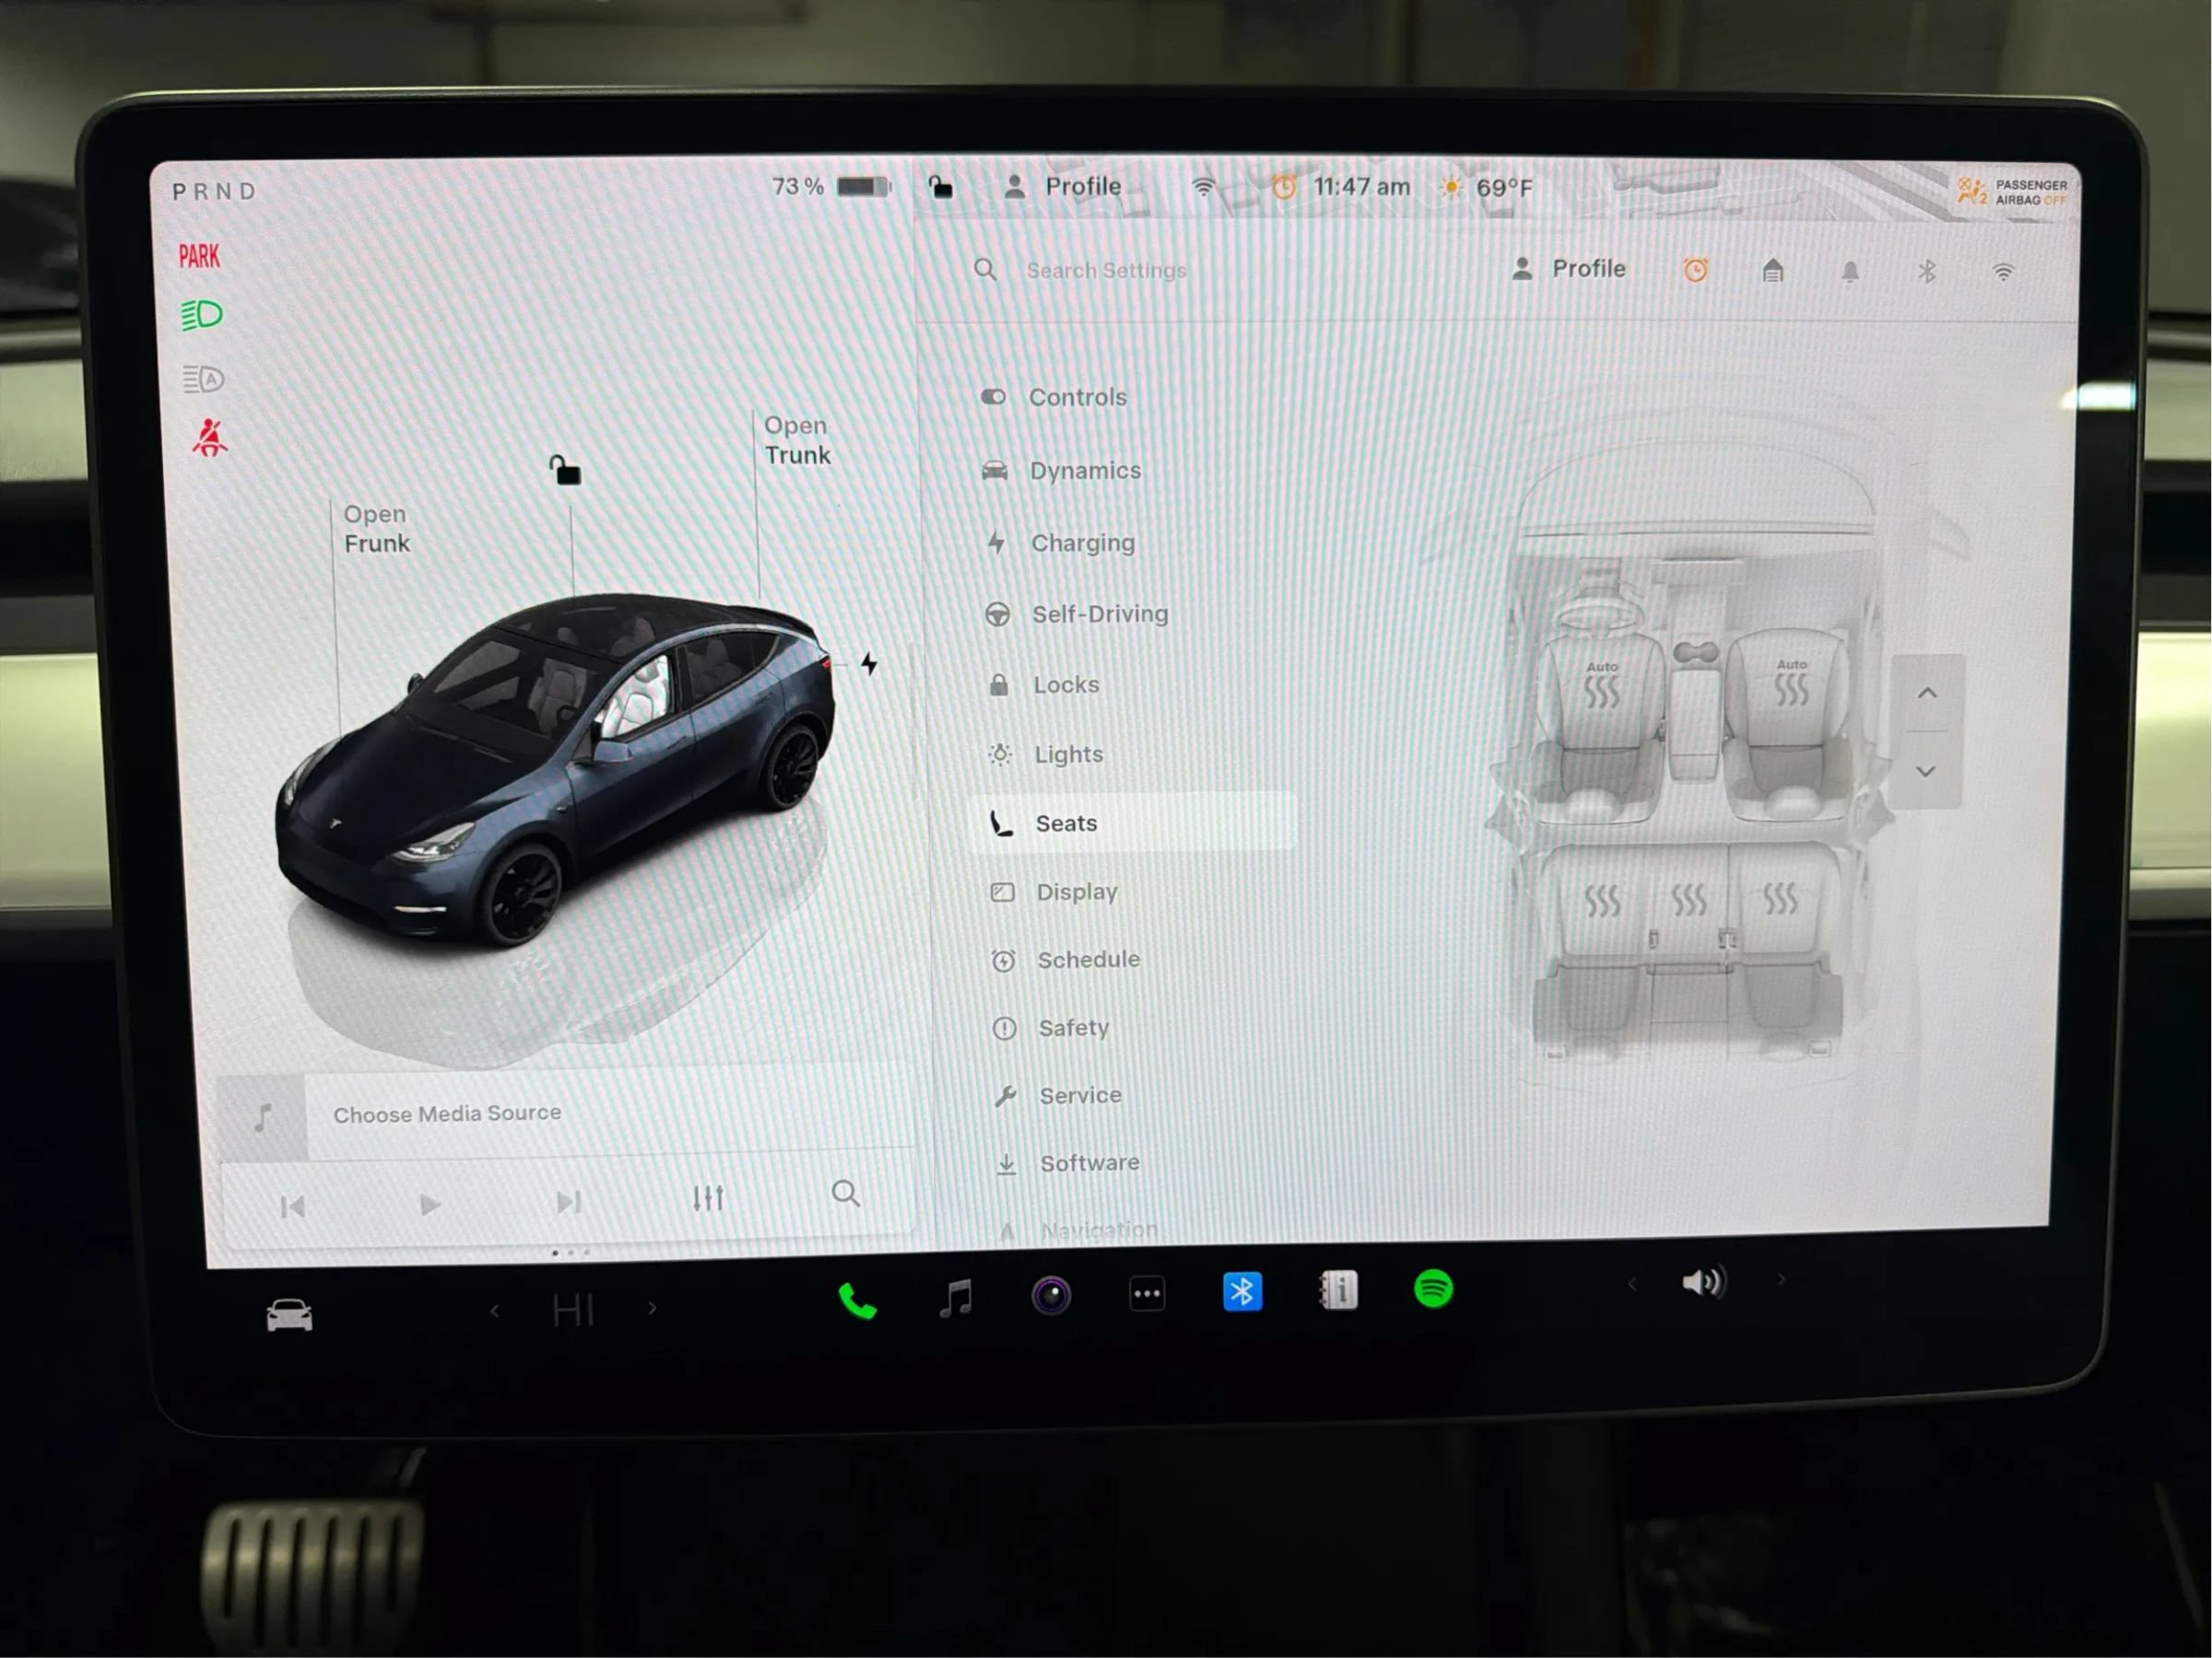
Task: Tap the alarm clock icon in status bar
Action: 1284,187
